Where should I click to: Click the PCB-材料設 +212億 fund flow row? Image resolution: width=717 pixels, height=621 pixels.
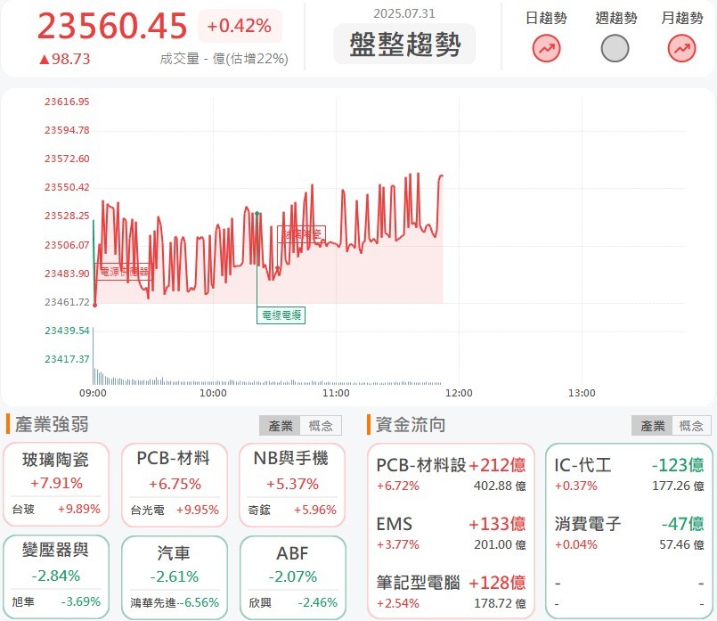click(451, 474)
